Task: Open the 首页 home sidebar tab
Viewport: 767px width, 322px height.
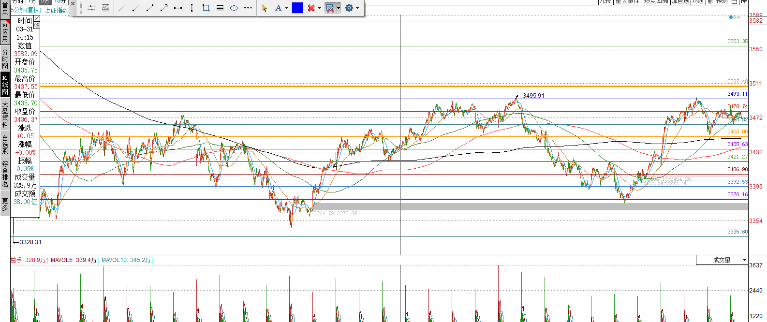Action: pos(5,10)
